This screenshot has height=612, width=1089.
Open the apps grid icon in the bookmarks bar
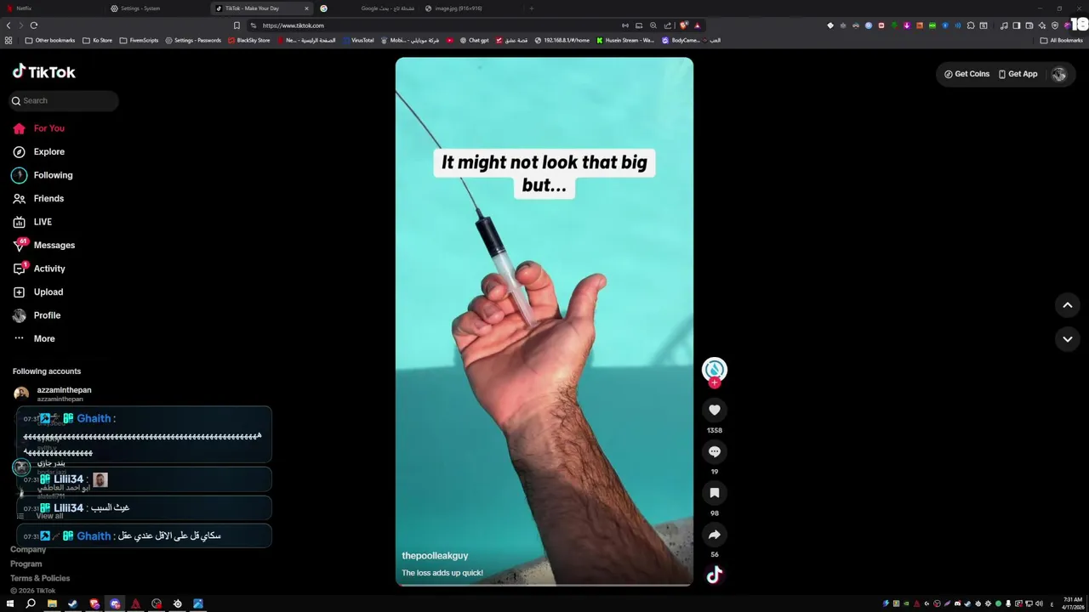9,40
